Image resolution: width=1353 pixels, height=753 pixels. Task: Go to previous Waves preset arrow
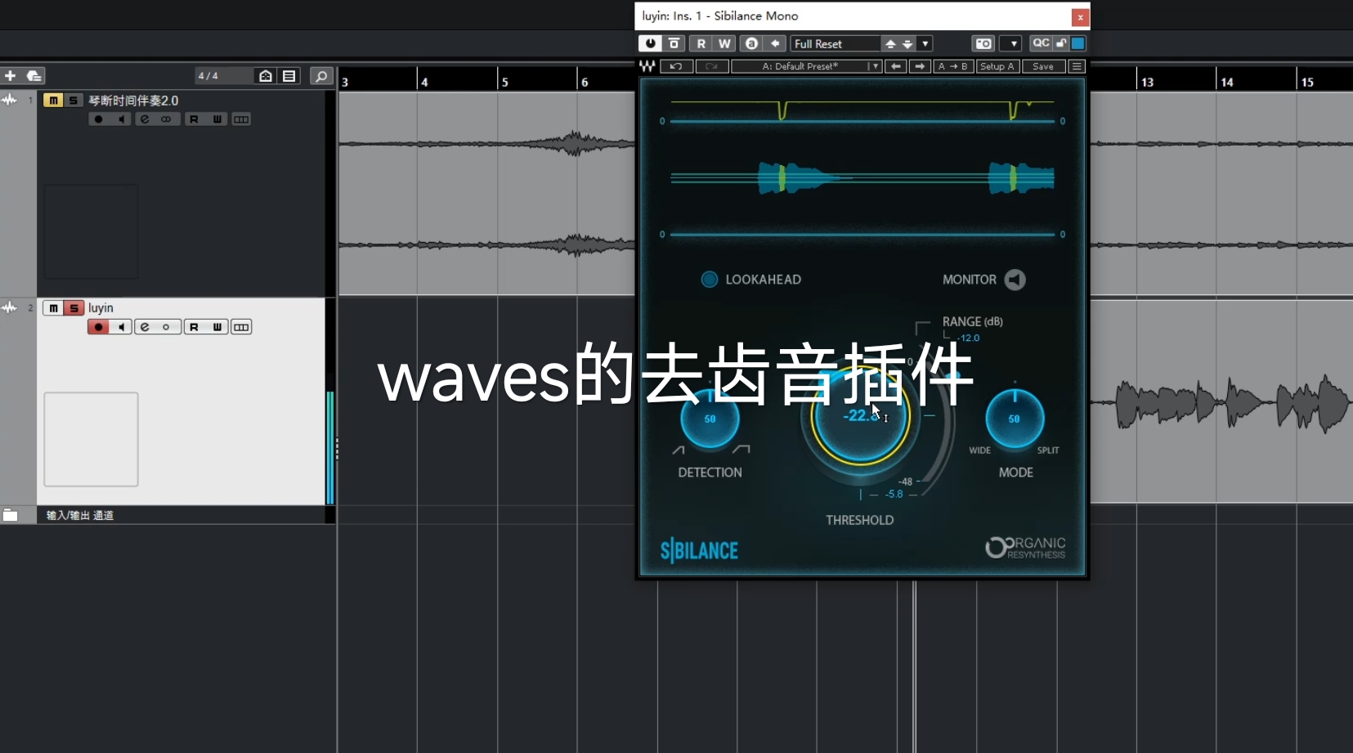pos(896,66)
